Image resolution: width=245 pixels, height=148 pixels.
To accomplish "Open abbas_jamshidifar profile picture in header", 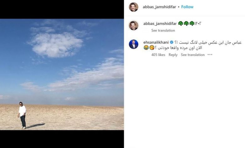I will pos(133,7).
